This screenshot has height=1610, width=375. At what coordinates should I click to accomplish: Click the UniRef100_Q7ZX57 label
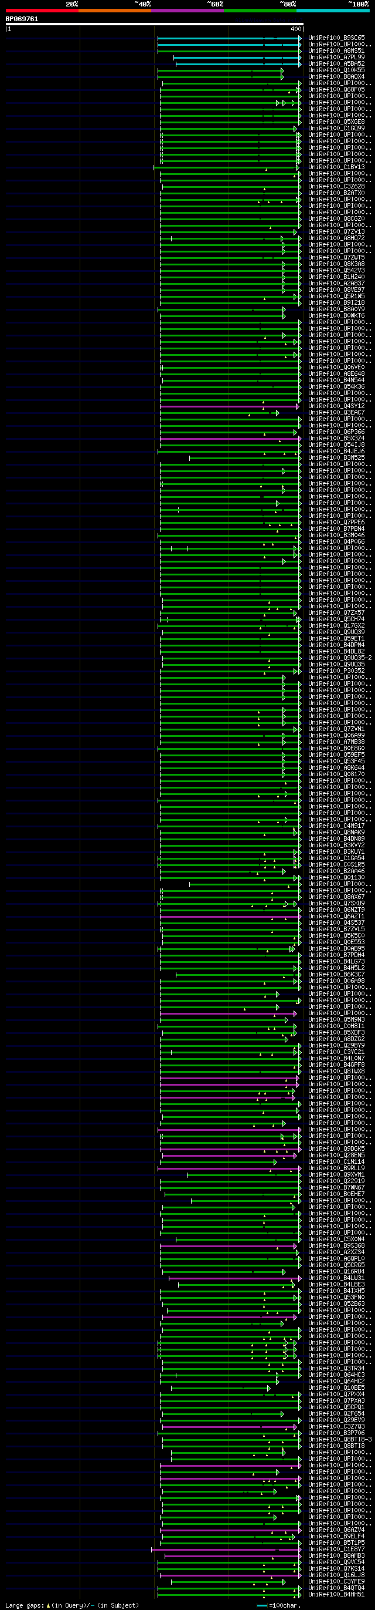click(336, 612)
